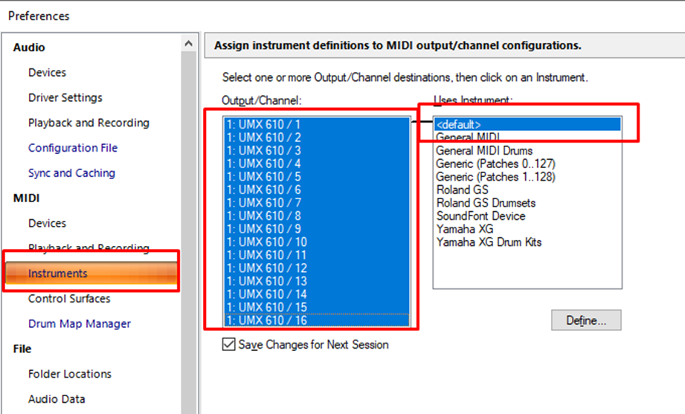The height and width of the screenshot is (414, 685).
Task: Select the Configuration File page
Action: [x=73, y=148]
